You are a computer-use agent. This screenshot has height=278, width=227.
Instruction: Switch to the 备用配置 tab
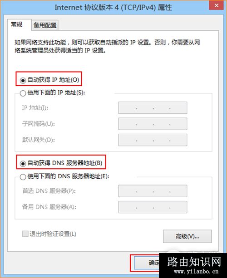[x=45, y=25]
